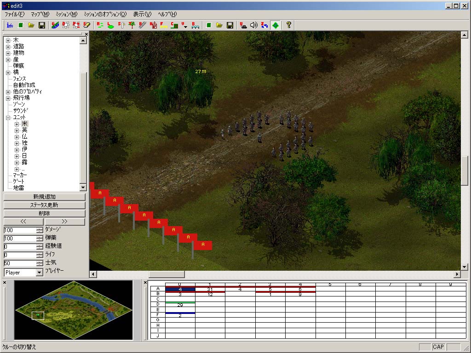Expand the 道路 tree node
471x353 pixels.
tap(8, 47)
